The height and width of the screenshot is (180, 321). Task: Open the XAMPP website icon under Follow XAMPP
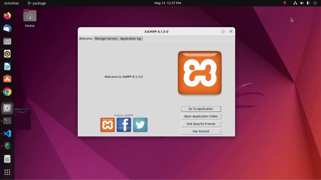[108, 125]
